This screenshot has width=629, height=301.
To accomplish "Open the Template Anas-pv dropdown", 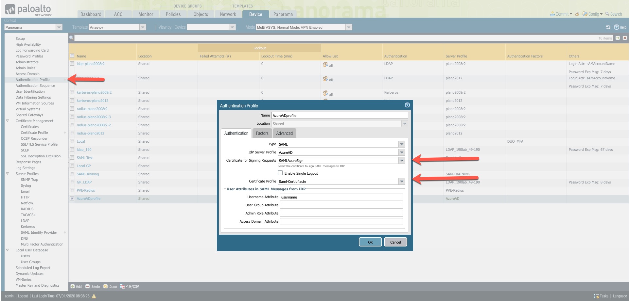I will click(x=143, y=27).
